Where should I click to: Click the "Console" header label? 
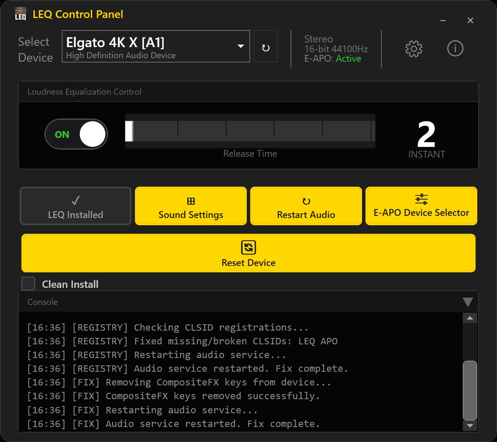click(42, 302)
